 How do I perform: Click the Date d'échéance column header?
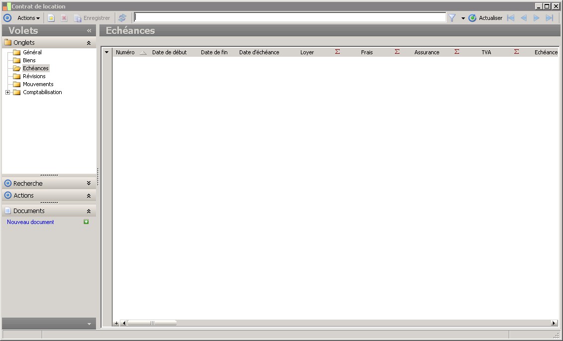click(259, 52)
